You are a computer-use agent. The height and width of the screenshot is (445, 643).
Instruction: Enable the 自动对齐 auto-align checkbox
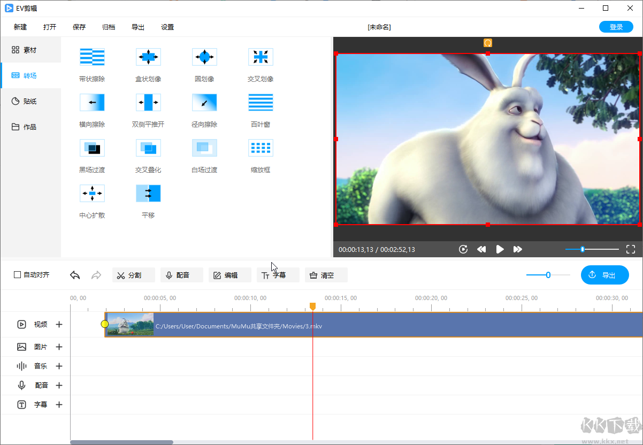pos(18,275)
